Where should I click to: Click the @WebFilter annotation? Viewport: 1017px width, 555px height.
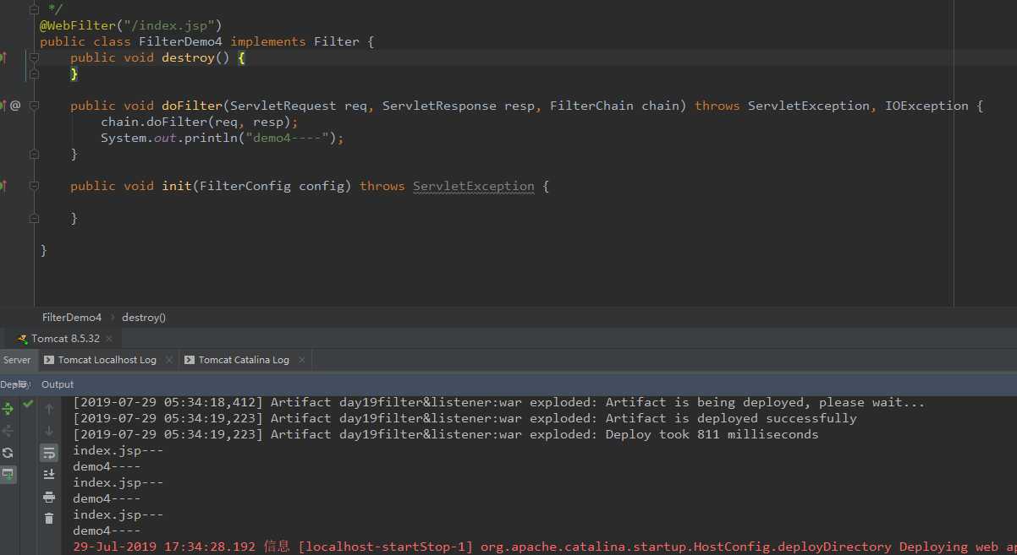point(78,25)
